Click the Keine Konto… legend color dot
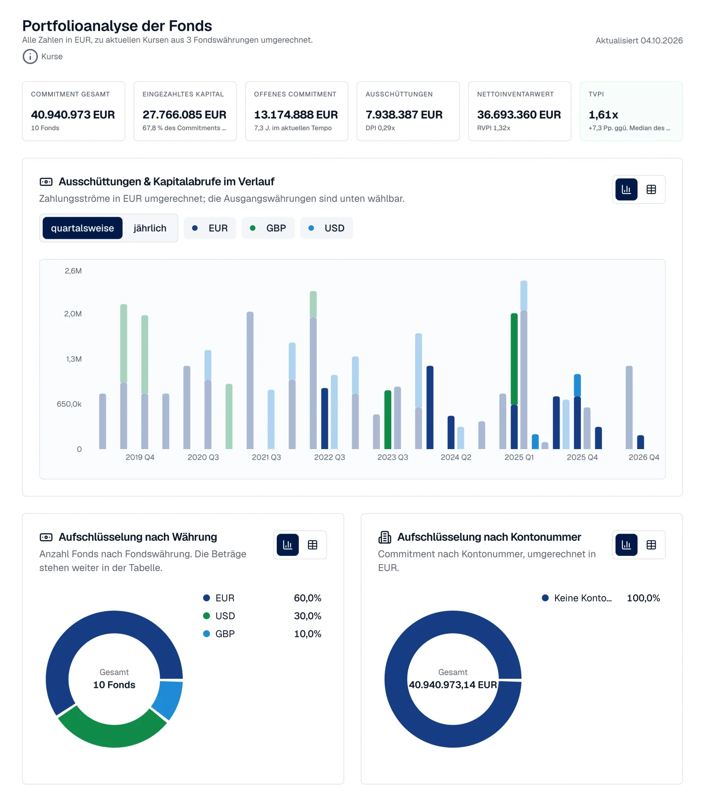 [x=545, y=598]
